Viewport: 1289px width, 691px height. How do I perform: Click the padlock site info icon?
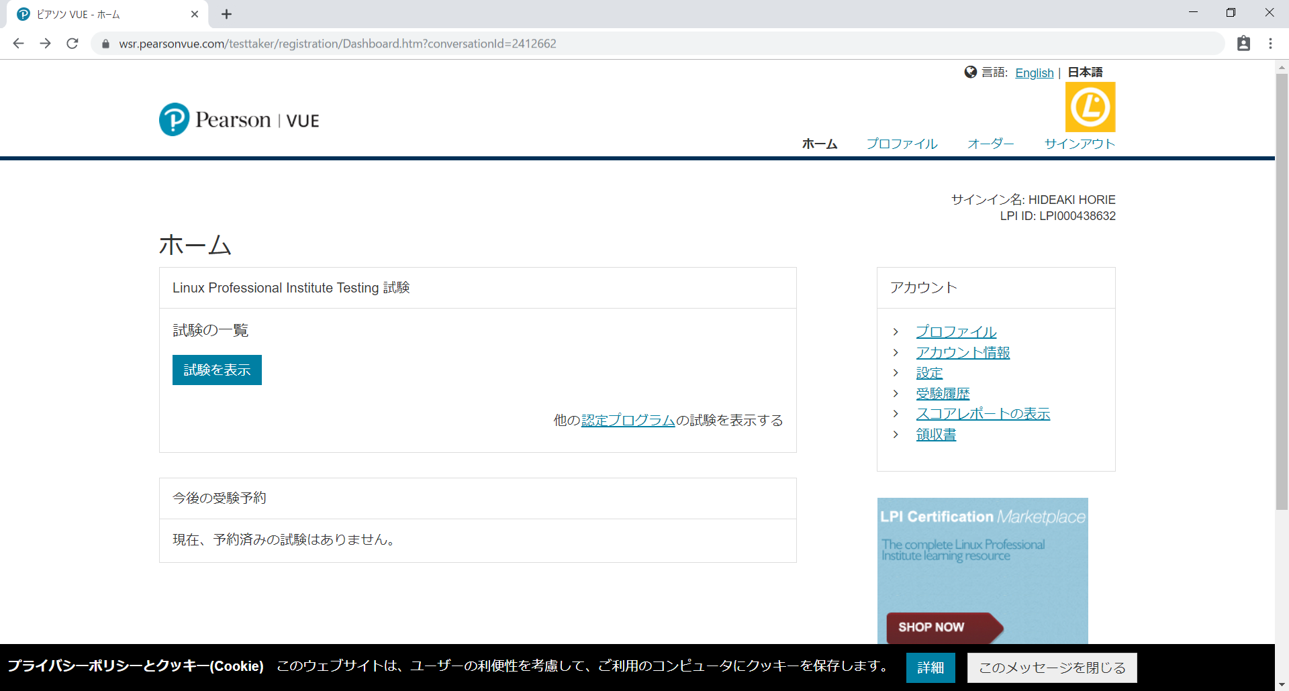point(105,44)
